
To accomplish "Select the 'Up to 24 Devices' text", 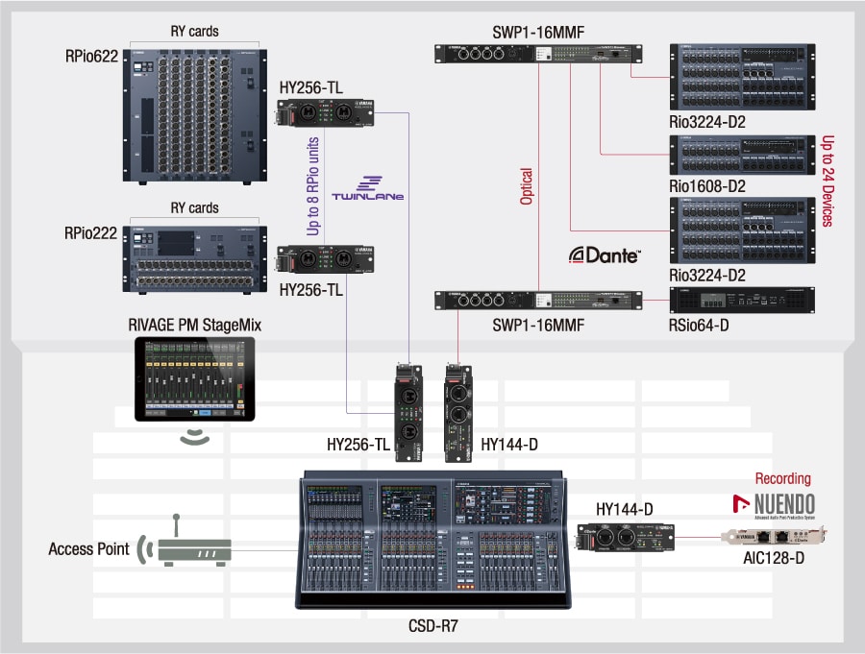I will pos(827,181).
